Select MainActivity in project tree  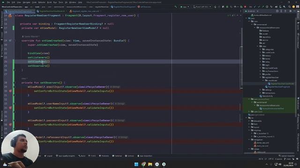click(267, 96)
